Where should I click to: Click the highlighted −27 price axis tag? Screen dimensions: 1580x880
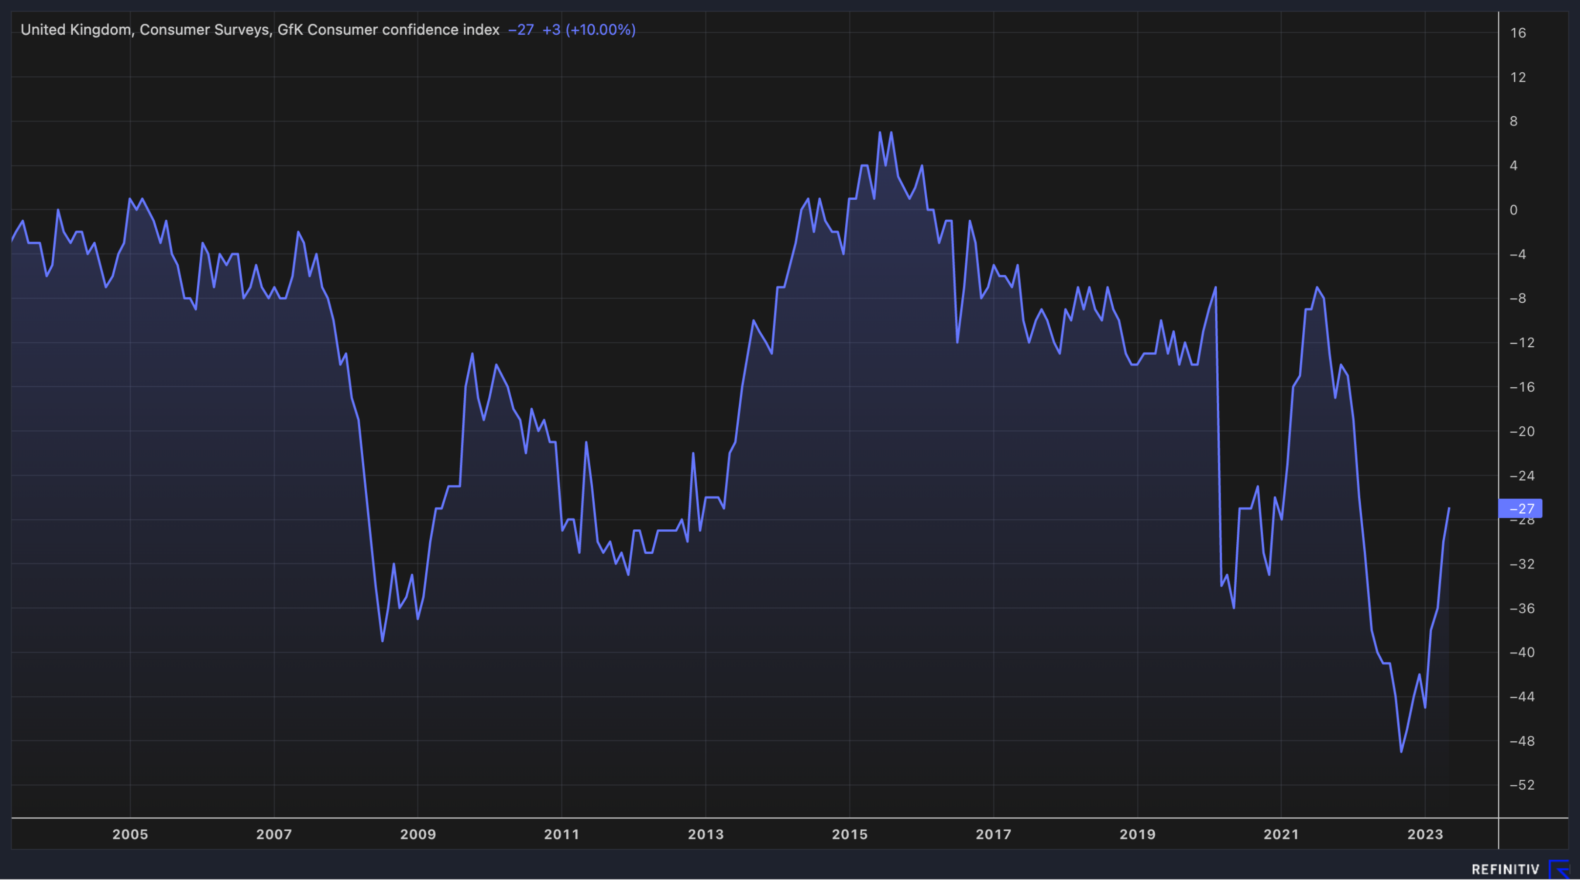click(x=1520, y=508)
